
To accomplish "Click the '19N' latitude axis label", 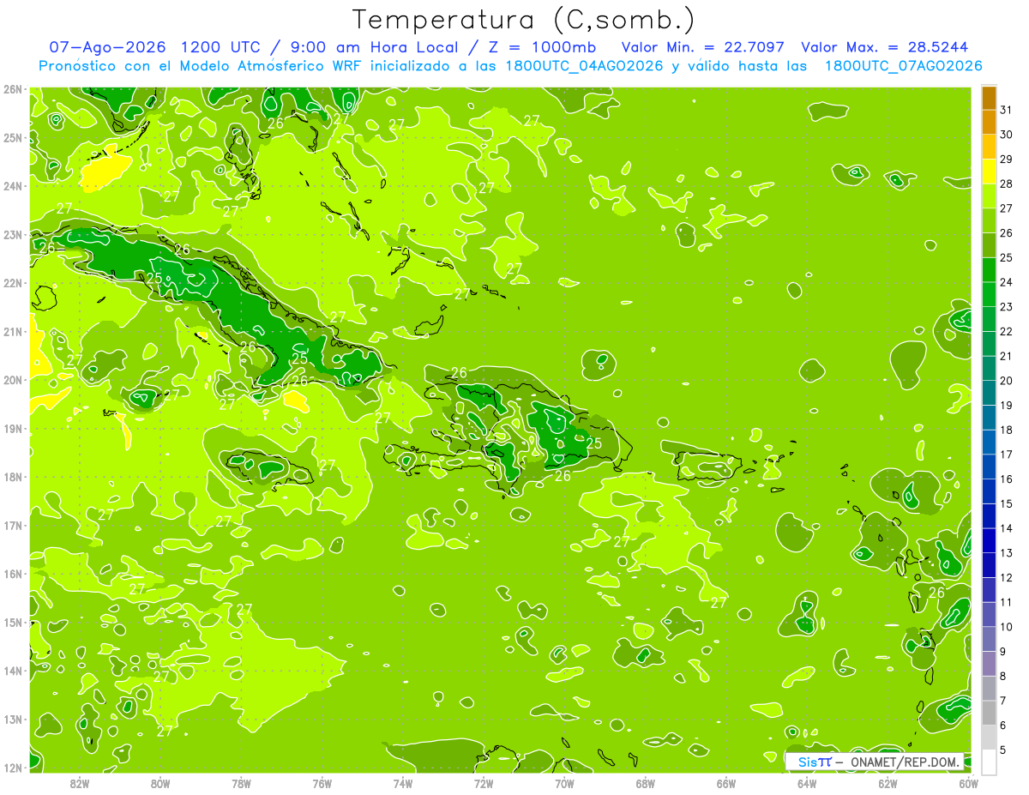I will (13, 429).
